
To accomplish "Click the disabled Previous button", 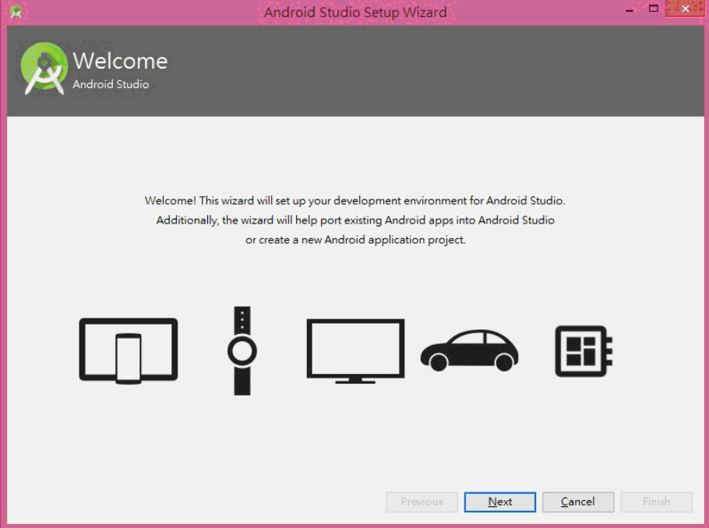I will click(x=422, y=502).
